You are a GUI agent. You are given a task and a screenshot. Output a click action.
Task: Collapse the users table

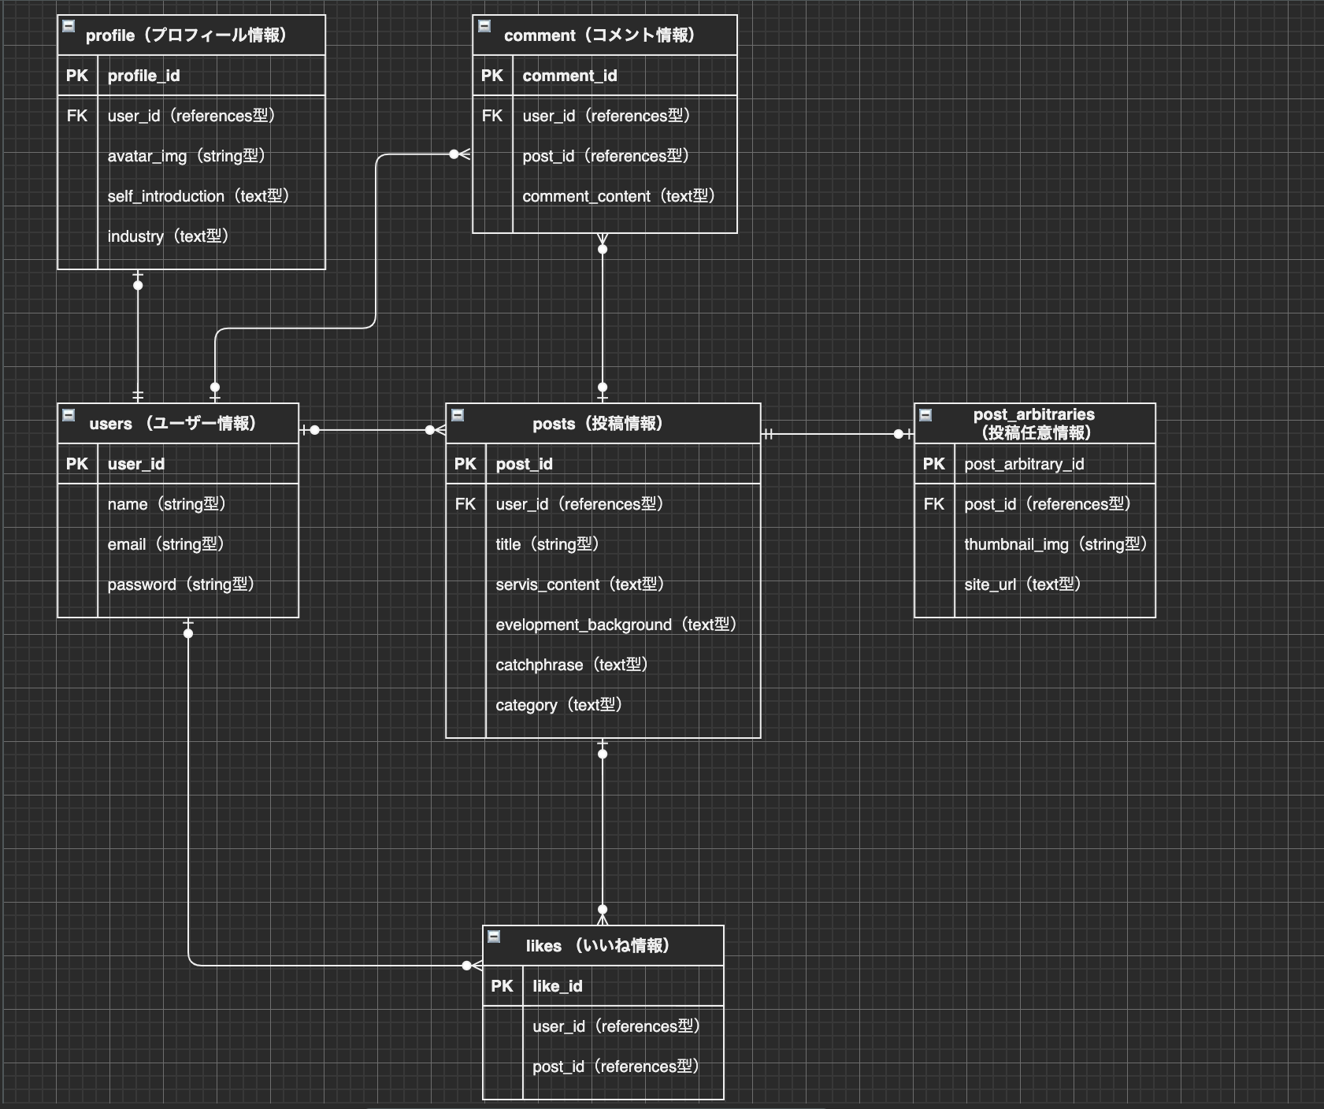(x=69, y=414)
